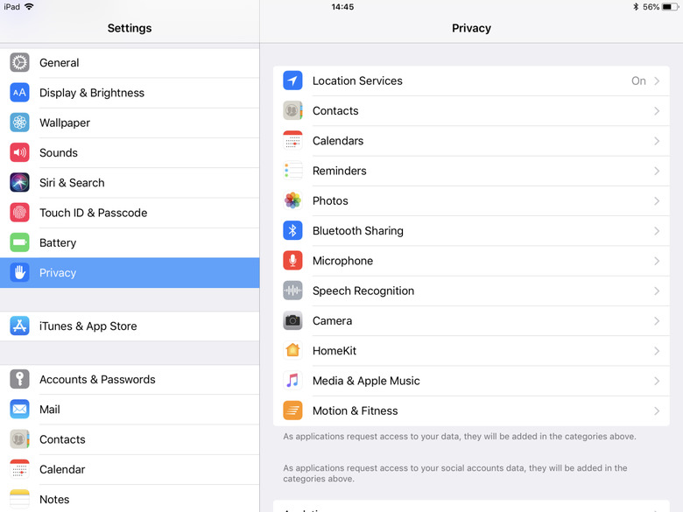Tap the HomeKit house icon
Viewport: 683px width, 512px height.
(x=292, y=351)
